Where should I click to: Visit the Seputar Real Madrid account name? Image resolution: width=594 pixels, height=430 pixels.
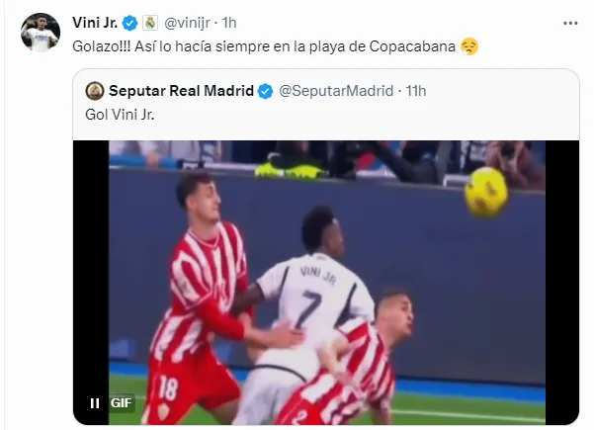coord(181,91)
